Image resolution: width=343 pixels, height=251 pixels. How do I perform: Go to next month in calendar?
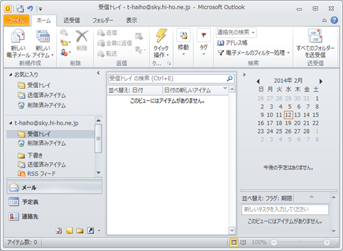[321, 81]
